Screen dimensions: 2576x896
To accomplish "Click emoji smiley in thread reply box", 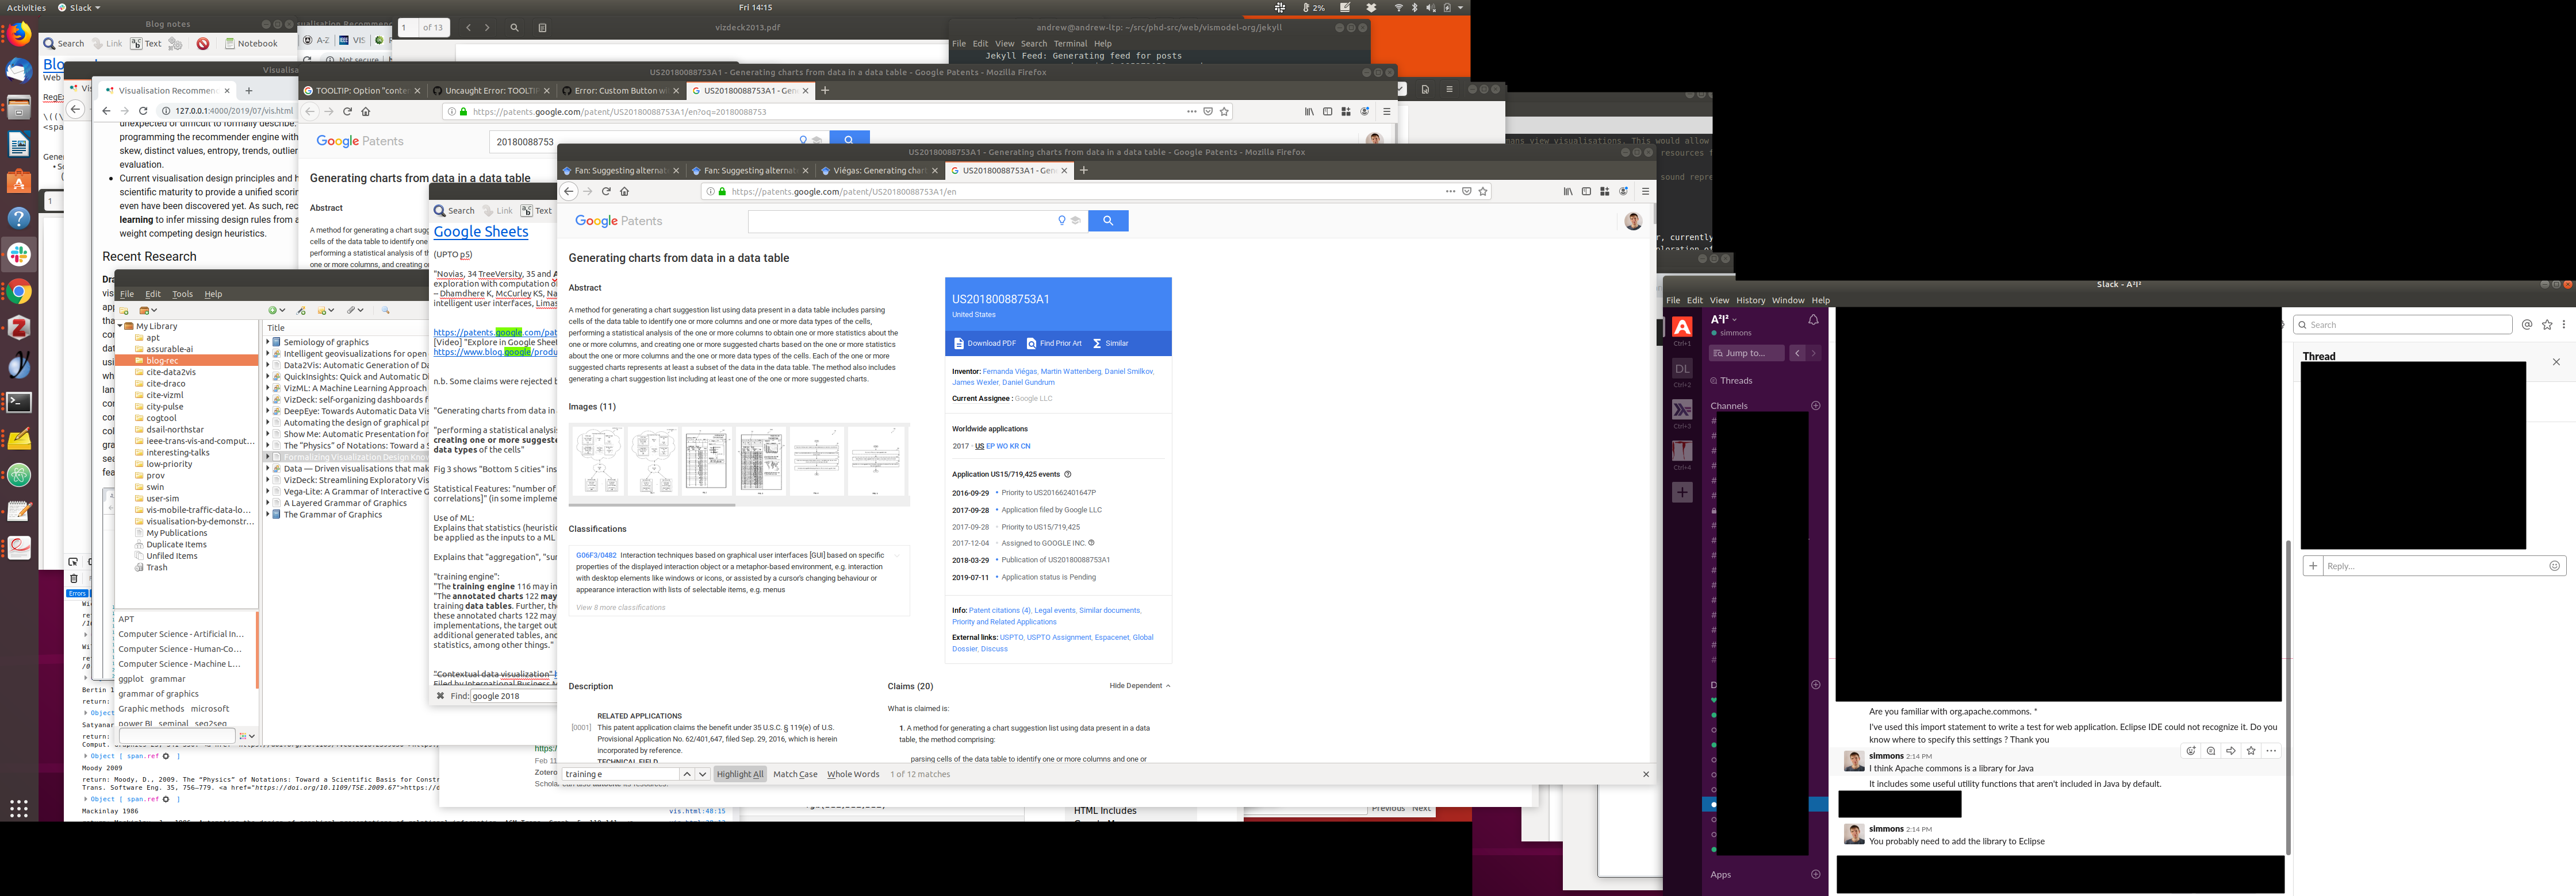I will 2554,566.
